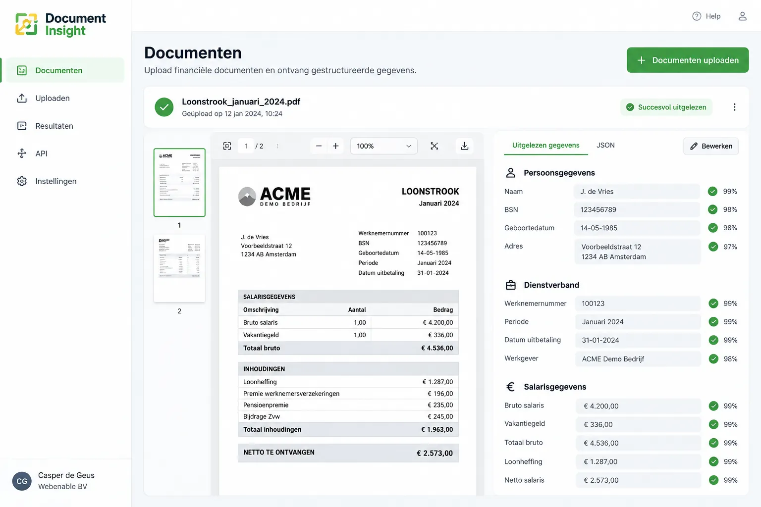Download the document via download icon
Screen dimensions: 761x507
click(464, 146)
